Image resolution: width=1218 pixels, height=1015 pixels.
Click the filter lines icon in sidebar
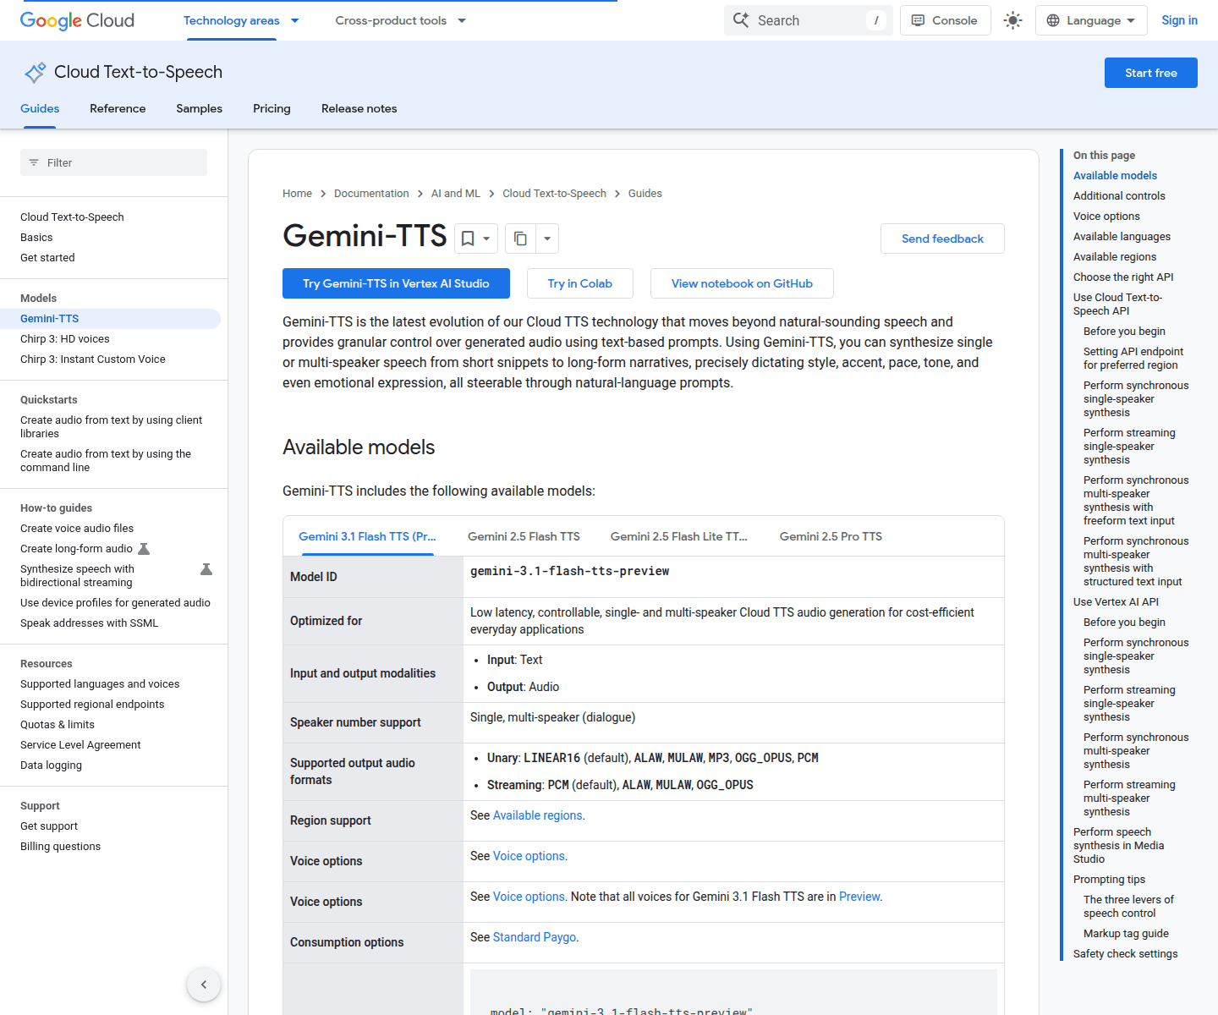pos(34,162)
